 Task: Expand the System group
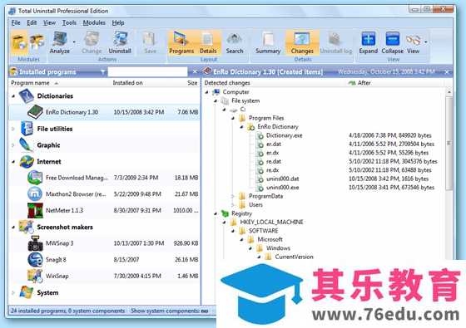click(x=13, y=292)
